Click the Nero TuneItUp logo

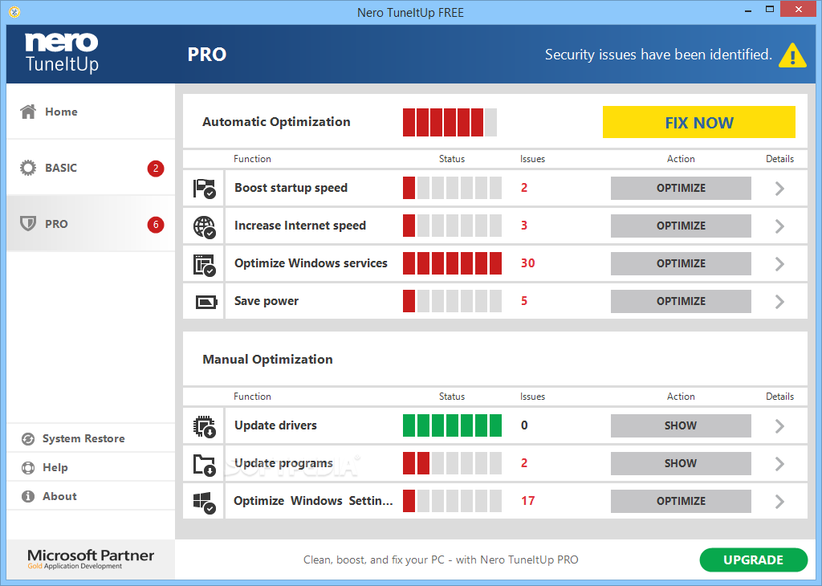tap(62, 52)
